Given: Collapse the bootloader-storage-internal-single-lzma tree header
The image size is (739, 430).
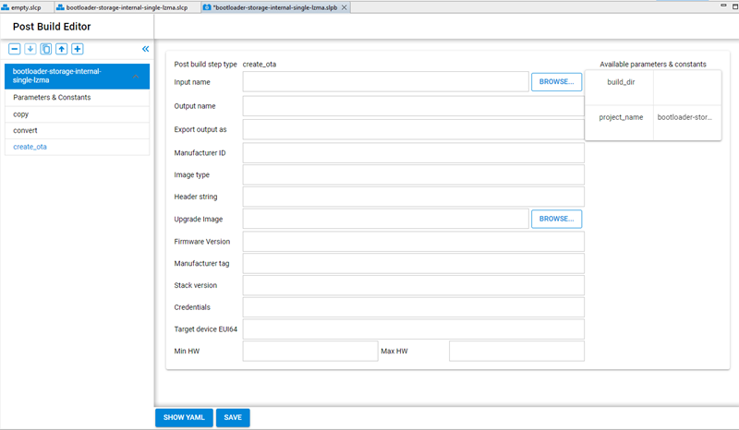Looking at the screenshot, I should click(x=136, y=76).
